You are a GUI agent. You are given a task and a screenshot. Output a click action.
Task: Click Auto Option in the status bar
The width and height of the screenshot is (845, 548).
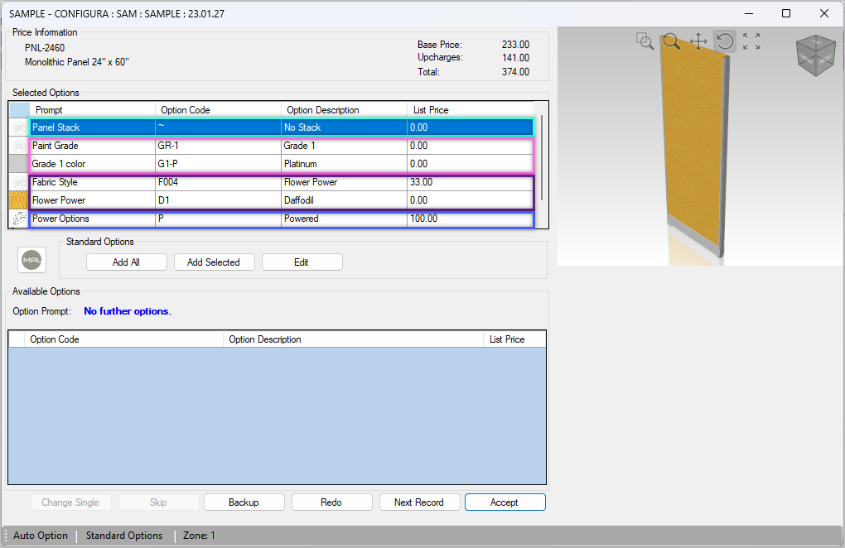tap(41, 536)
